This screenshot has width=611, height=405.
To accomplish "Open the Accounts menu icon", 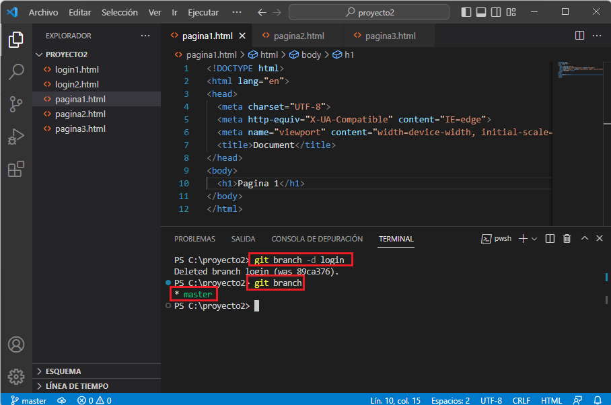I will 16,344.
